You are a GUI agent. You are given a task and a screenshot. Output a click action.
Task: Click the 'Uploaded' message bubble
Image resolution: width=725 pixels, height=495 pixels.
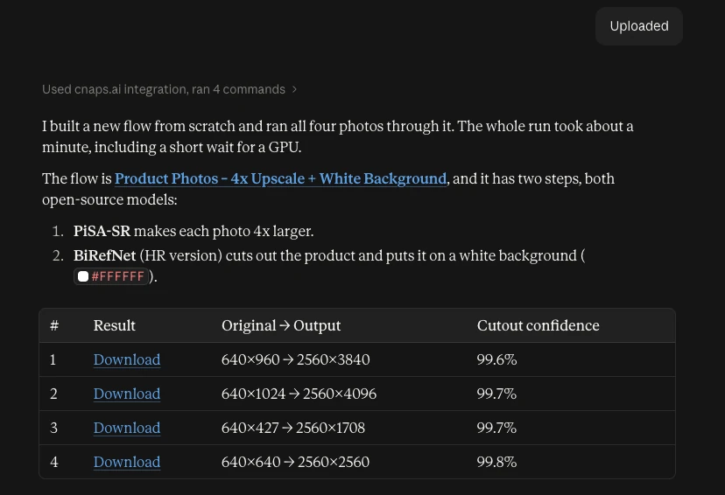coord(639,26)
